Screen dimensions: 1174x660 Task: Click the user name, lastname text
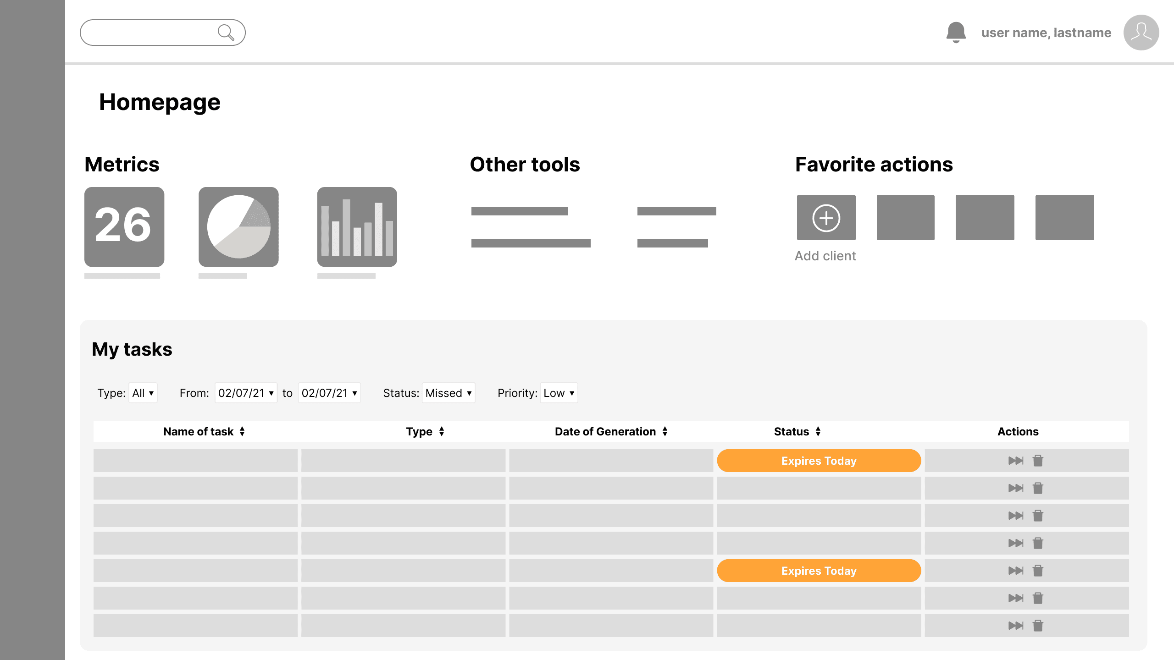(x=1046, y=33)
